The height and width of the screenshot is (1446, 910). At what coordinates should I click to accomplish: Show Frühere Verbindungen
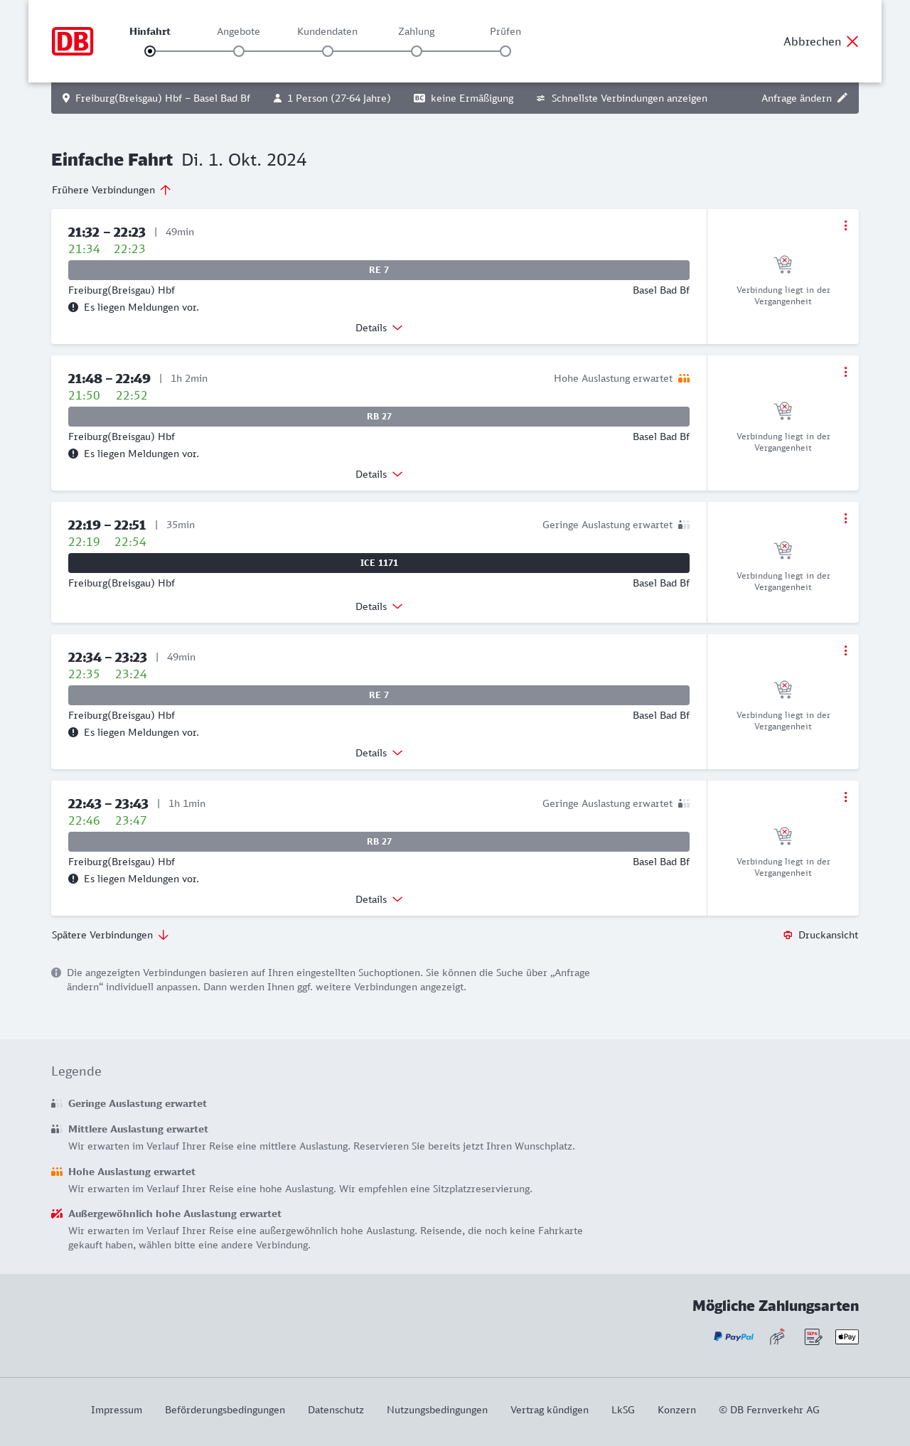coord(112,190)
